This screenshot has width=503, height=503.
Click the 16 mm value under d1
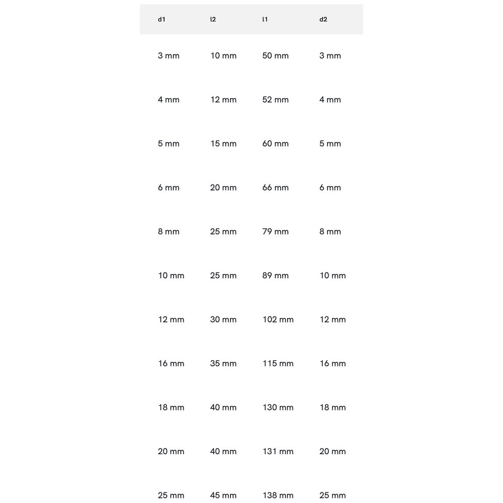point(171,364)
